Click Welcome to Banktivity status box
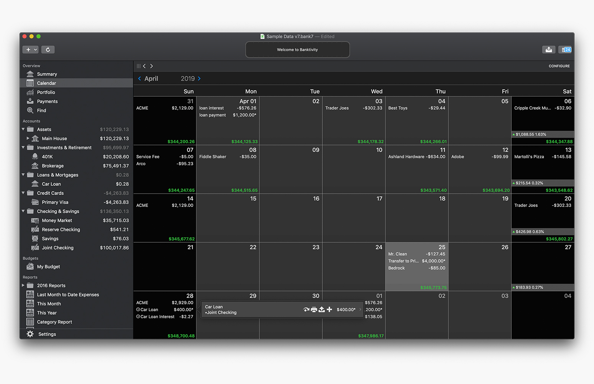This screenshot has height=384, width=594. [x=297, y=50]
